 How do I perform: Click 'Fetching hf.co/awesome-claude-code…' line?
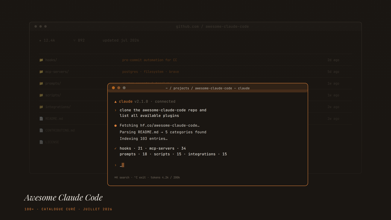[160, 125]
